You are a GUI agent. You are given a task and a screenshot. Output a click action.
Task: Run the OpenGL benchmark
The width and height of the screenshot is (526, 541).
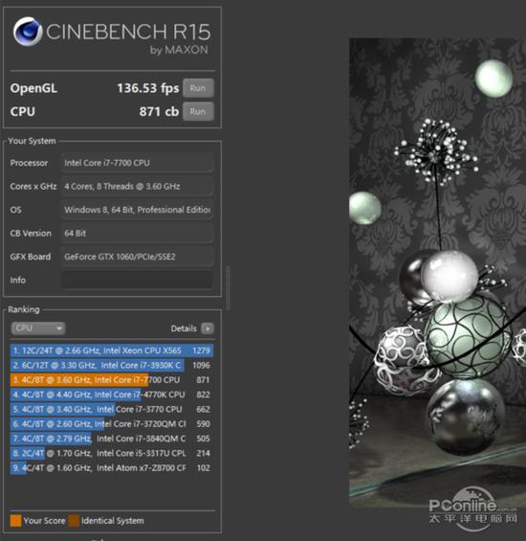[x=198, y=88]
